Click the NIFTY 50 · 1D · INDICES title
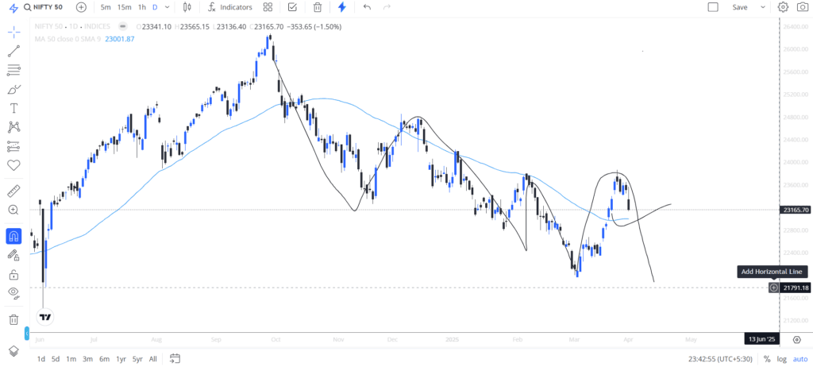Viewport: 813px width, 367px height. [x=72, y=26]
